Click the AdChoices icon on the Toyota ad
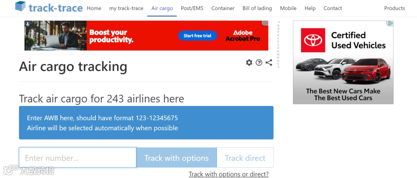Image resolution: width=417 pixels, height=178 pixels. [x=390, y=24]
